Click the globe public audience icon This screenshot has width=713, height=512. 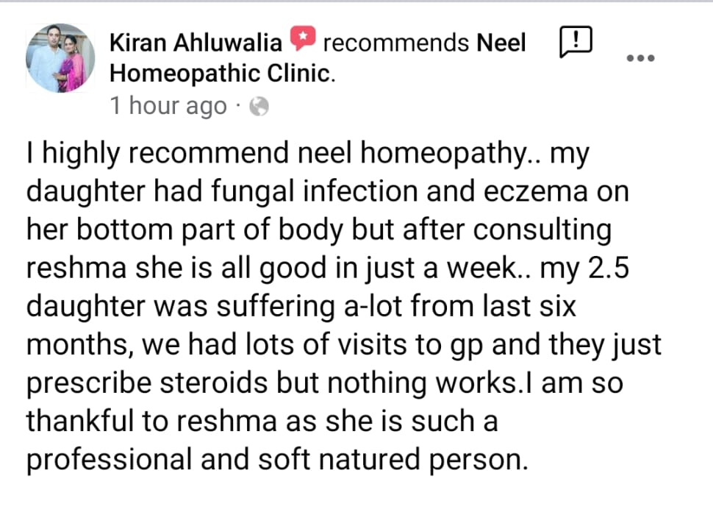(x=259, y=107)
